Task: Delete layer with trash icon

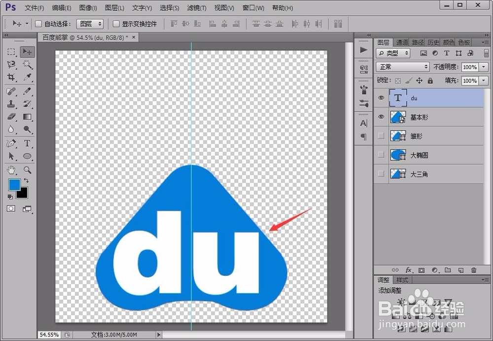Action: tap(473, 270)
